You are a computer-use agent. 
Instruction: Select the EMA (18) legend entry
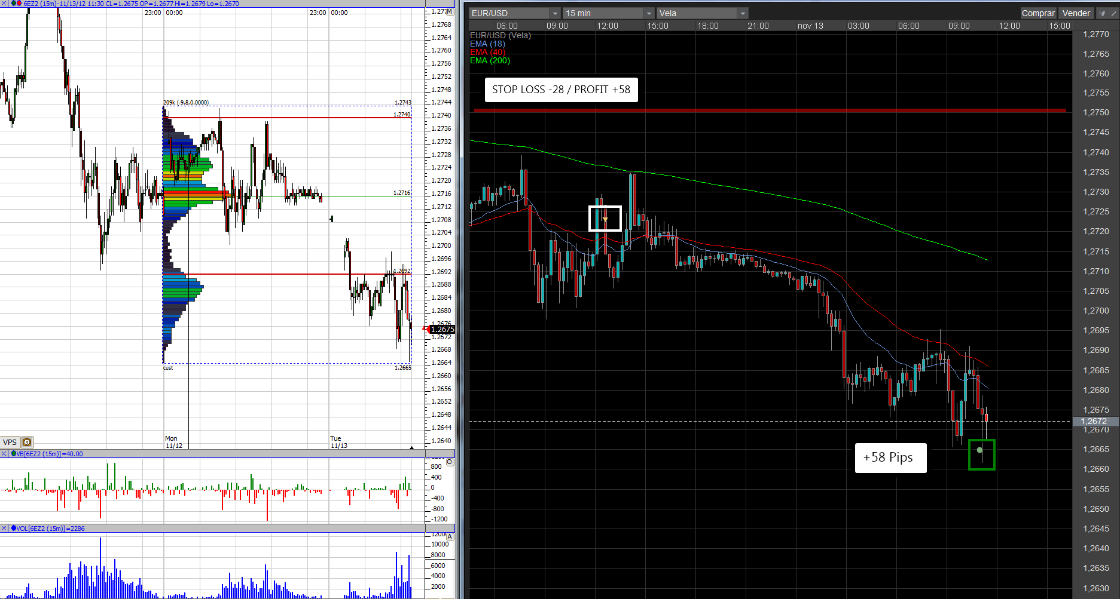tap(487, 44)
